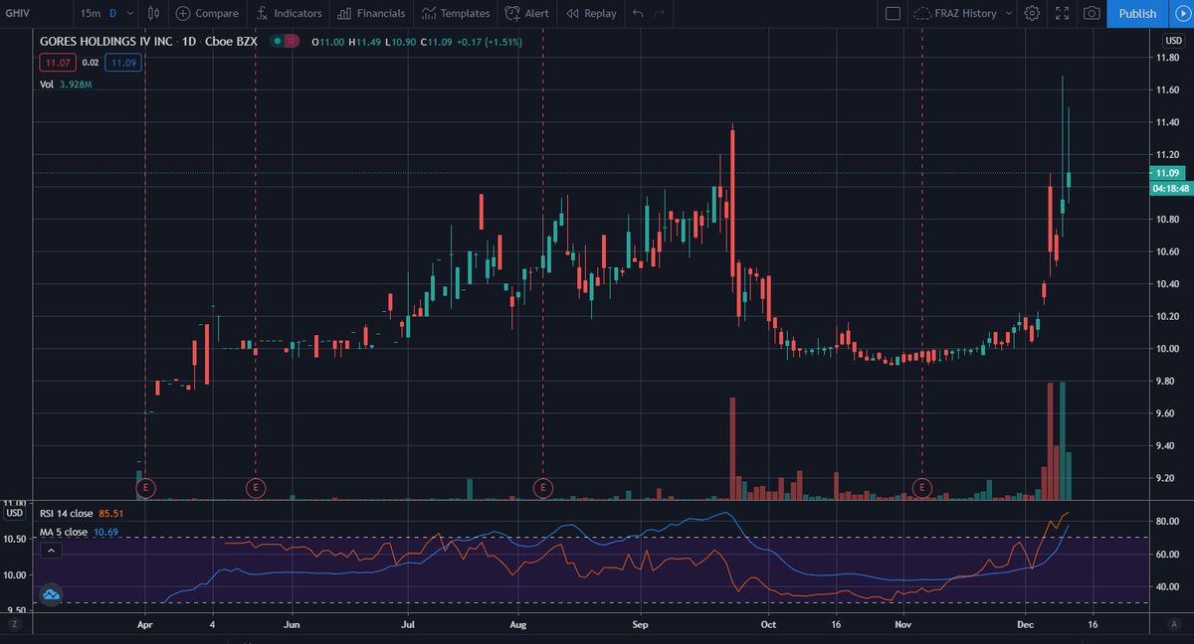
Task: Open indicator Templates
Action: coord(456,13)
